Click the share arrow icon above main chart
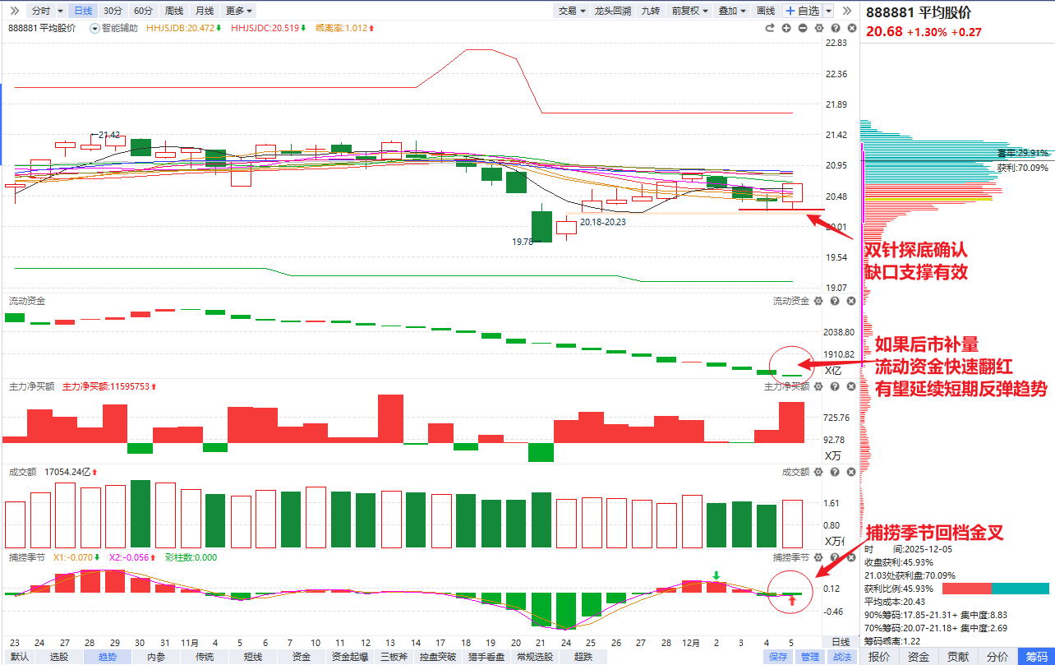The image size is (1055, 665). pos(770,28)
